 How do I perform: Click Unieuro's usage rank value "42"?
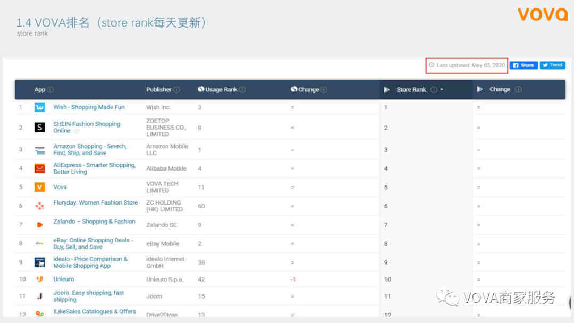click(201, 279)
